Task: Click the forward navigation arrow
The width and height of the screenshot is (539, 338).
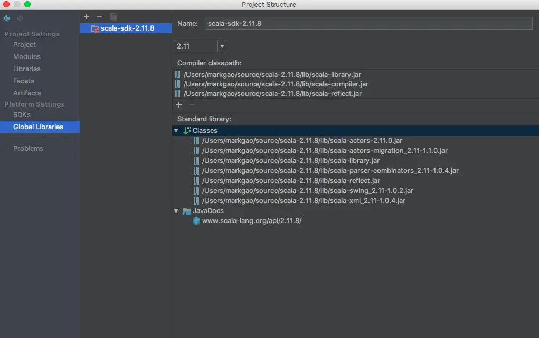Action: coord(20,18)
